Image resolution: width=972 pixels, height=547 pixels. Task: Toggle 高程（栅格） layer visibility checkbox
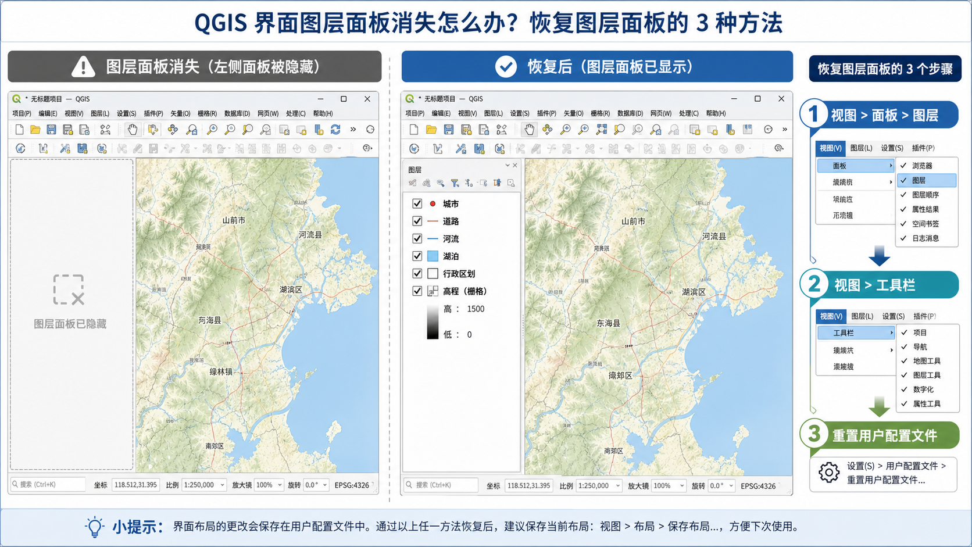coord(417,291)
